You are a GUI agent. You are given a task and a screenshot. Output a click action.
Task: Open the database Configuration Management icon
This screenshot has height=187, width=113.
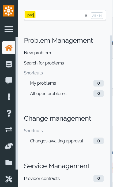pyautogui.click(x=9, y=64)
